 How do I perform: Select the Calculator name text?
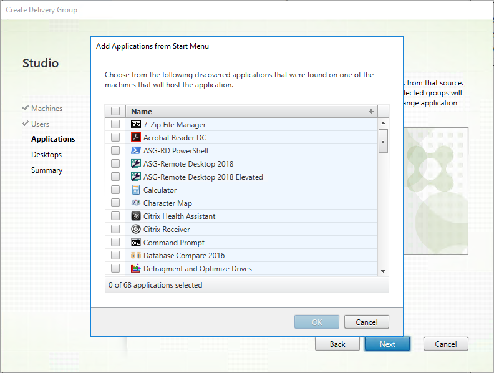(x=160, y=190)
